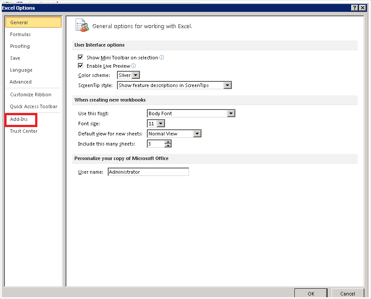The width and height of the screenshot is (371, 299).
Task: Click the dialog Help question mark button
Action: [x=354, y=8]
